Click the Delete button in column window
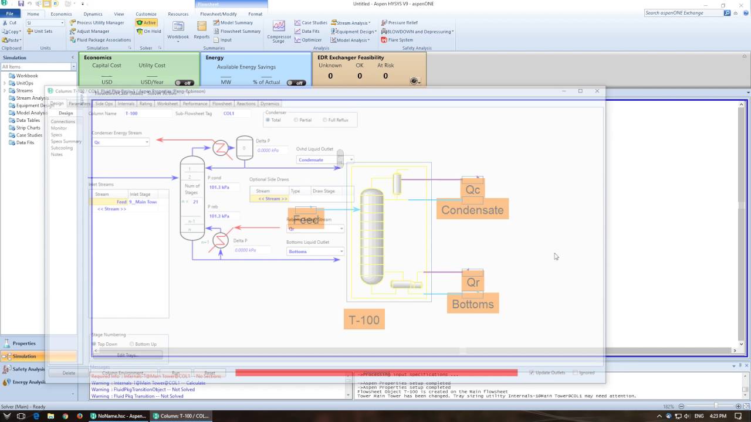 coord(69,373)
